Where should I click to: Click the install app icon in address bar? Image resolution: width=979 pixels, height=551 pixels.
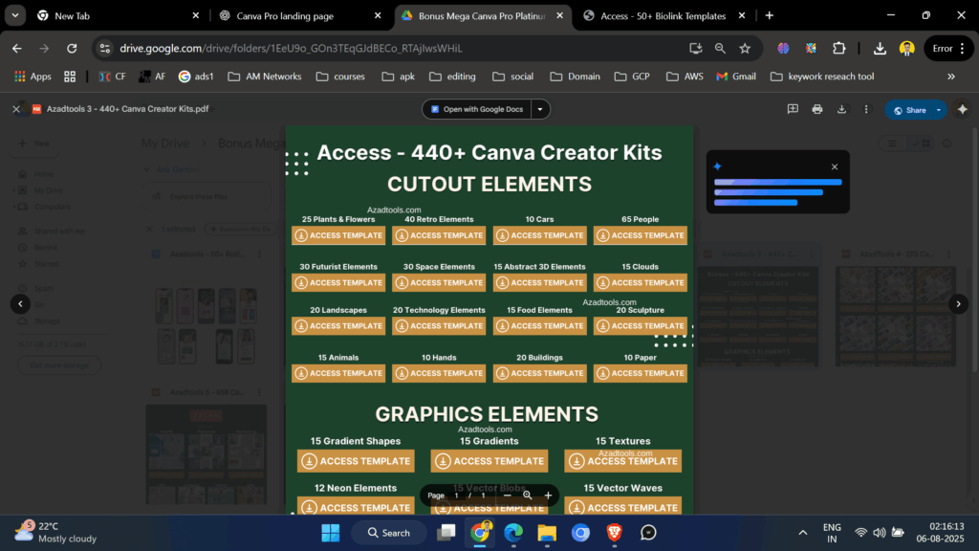(x=696, y=48)
